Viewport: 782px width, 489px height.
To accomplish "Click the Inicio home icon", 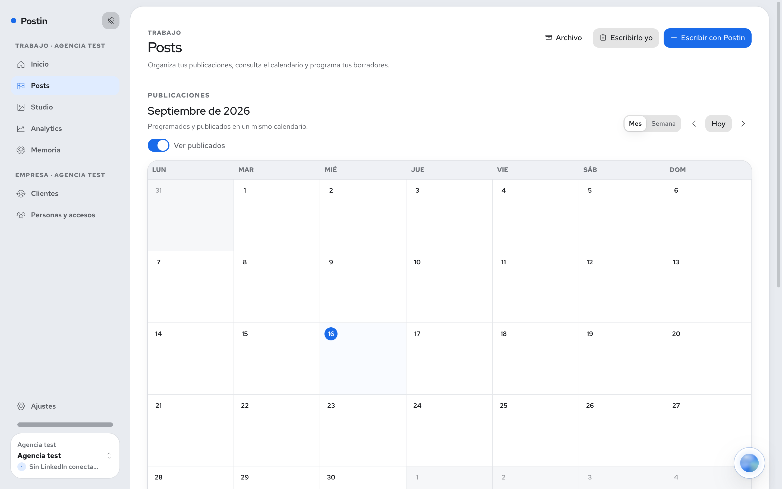I will point(21,64).
